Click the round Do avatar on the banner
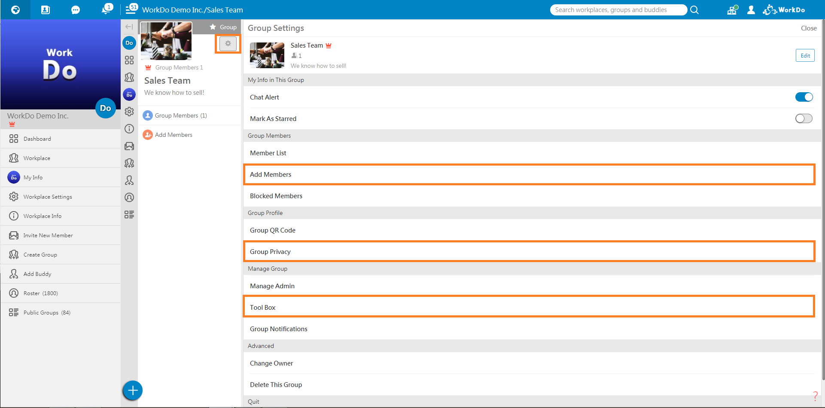Image resolution: width=825 pixels, height=408 pixels. click(x=105, y=108)
